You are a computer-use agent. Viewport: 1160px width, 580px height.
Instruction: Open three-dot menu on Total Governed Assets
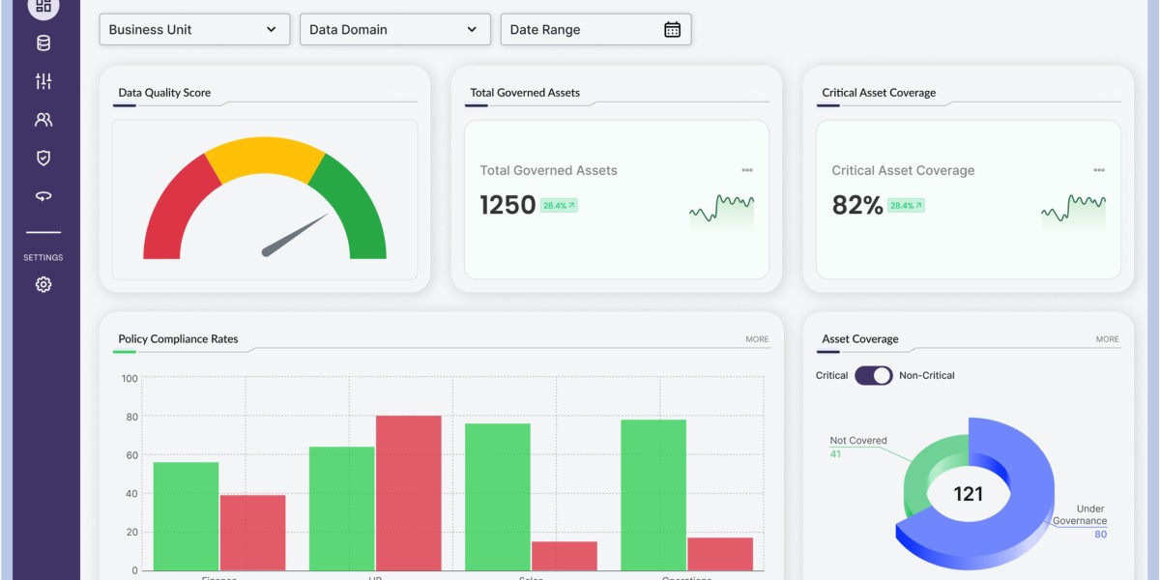point(747,170)
